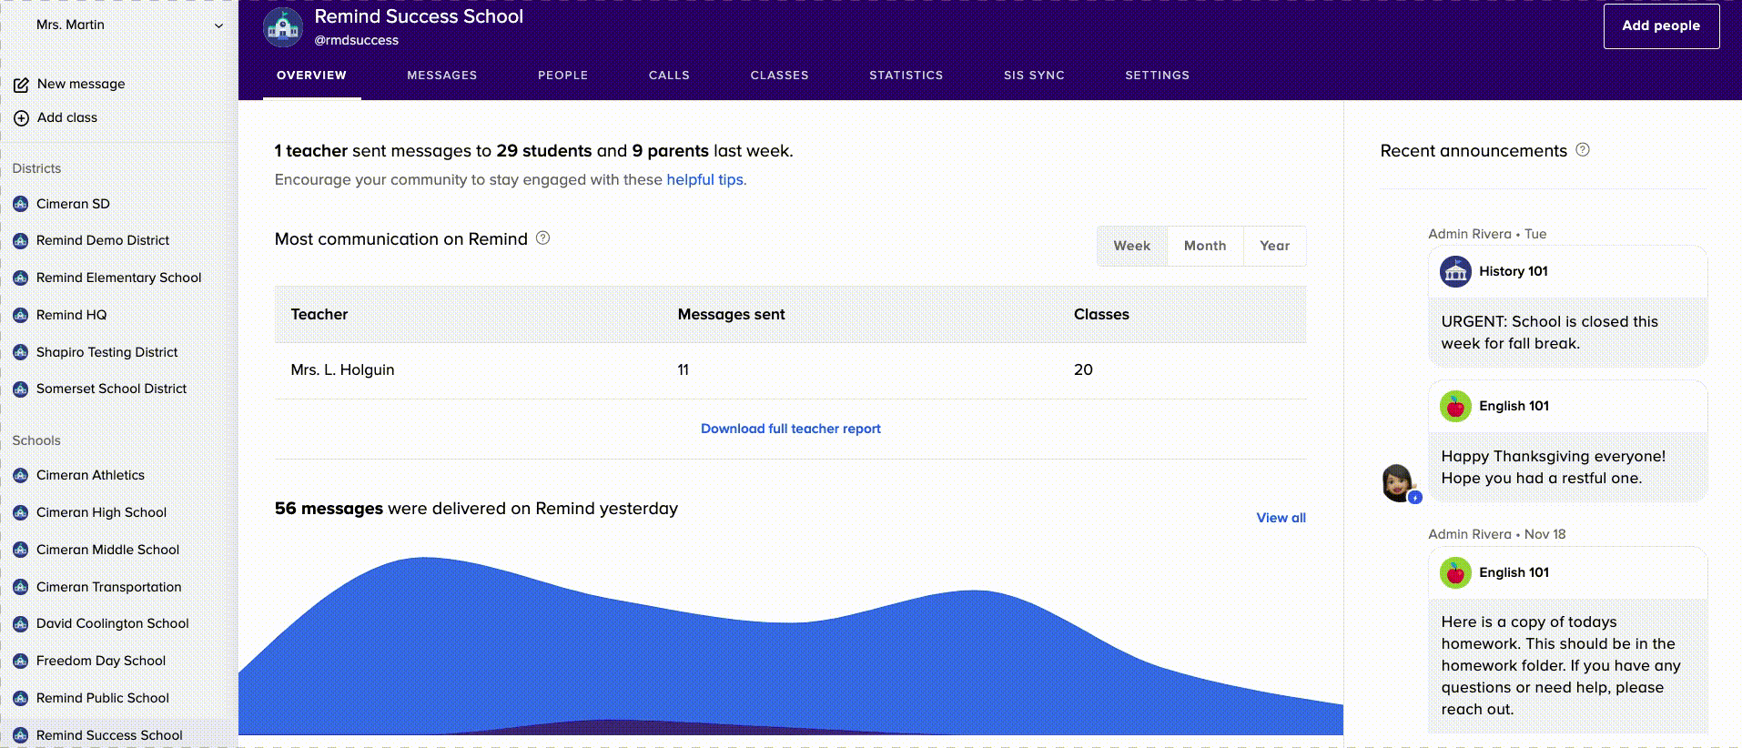Click the History 101 announcement title
Screen dimensions: 1742x748
tap(1513, 271)
